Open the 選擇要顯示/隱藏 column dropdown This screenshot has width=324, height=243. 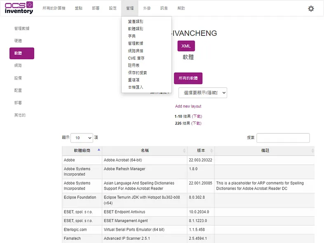(x=202, y=93)
